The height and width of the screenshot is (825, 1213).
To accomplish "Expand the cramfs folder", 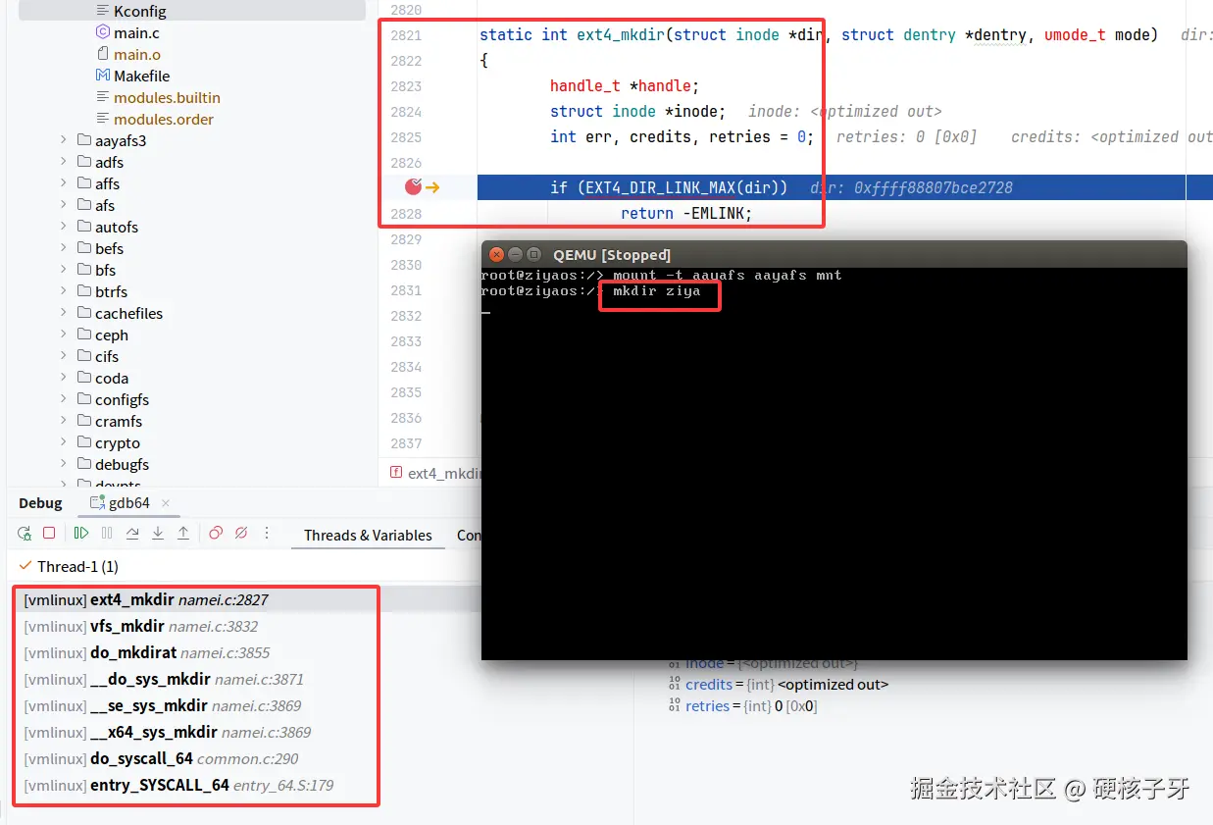I will click(65, 421).
